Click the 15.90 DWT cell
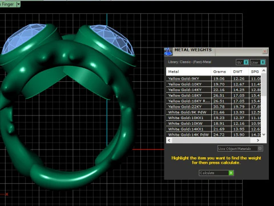This screenshot has width=274, height=206. coord(240,134)
